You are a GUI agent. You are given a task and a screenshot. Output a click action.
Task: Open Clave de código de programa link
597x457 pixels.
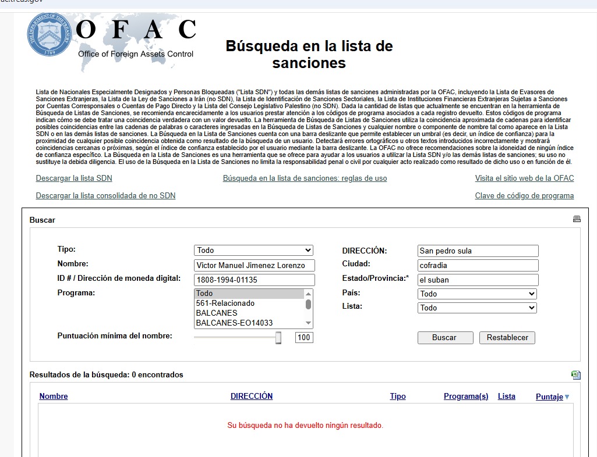point(524,196)
